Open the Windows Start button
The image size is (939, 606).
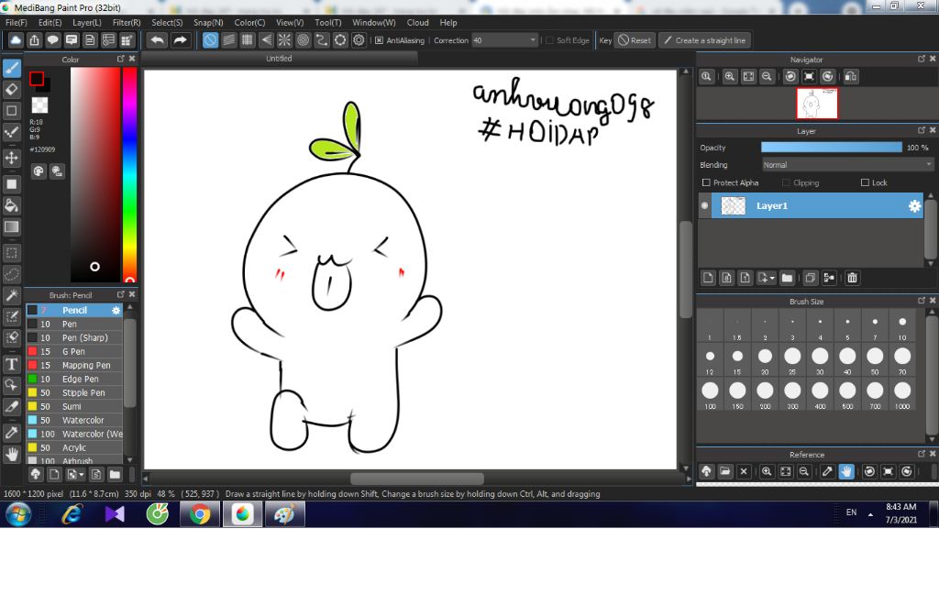[18, 514]
